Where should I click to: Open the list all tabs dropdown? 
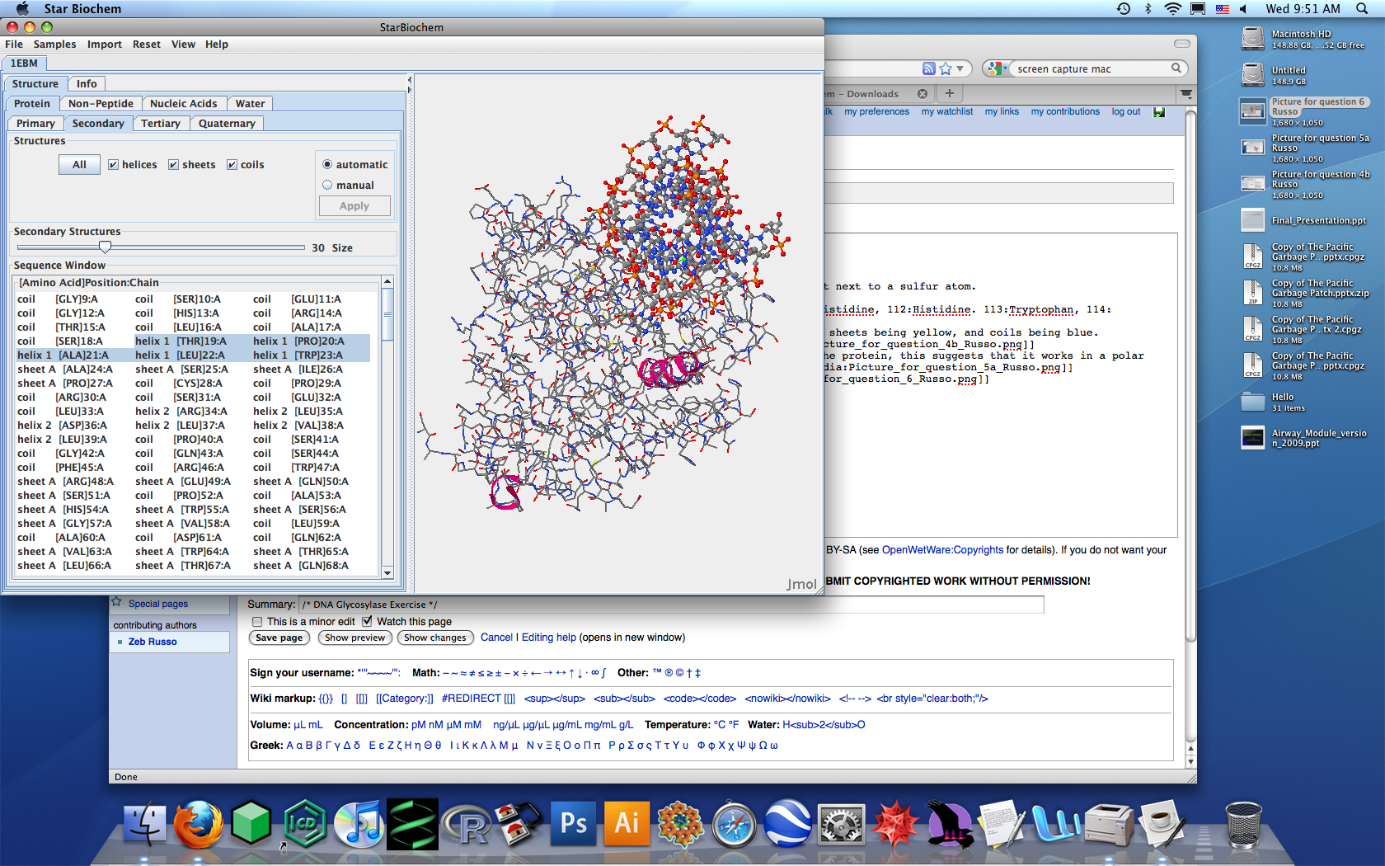click(1186, 94)
